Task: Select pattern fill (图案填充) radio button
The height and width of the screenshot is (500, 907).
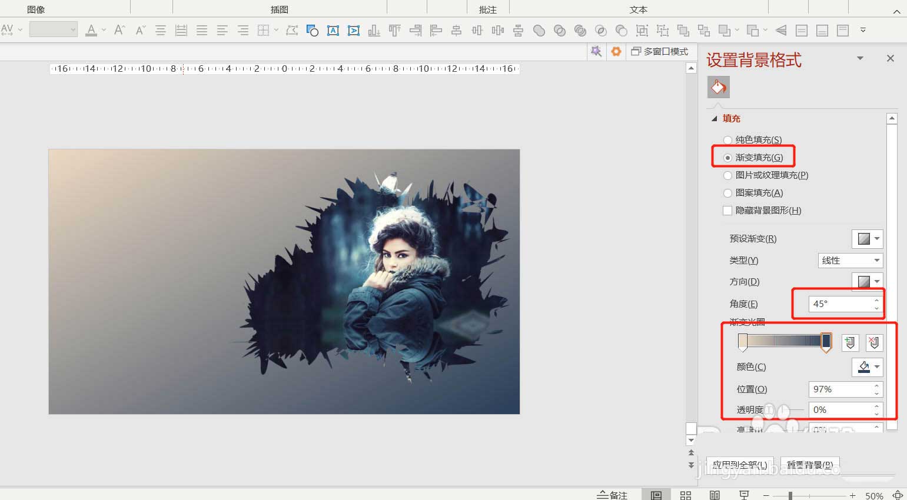Action: (728, 193)
